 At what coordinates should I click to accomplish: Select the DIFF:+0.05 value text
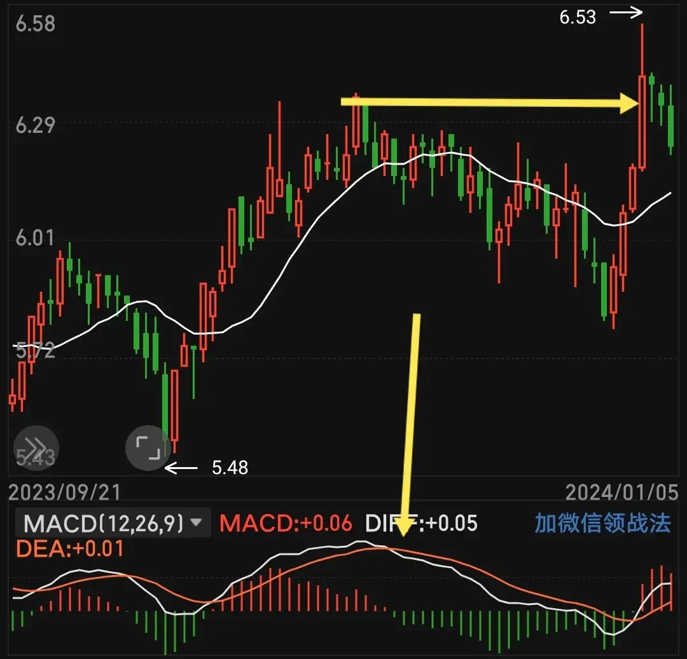pyautogui.click(x=421, y=523)
